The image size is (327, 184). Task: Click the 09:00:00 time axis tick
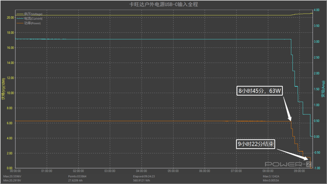point(299,171)
